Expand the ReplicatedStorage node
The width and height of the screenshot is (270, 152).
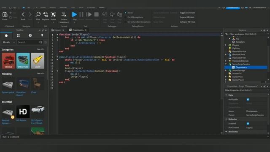pyautogui.click(x=226, y=61)
